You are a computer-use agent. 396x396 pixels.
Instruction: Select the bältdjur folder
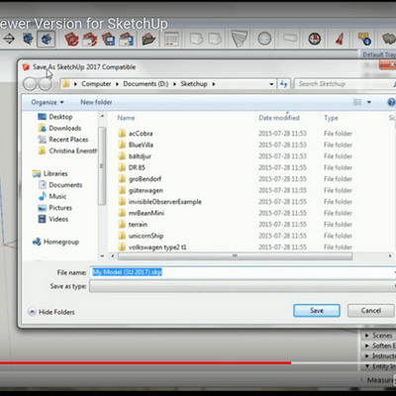(135, 156)
